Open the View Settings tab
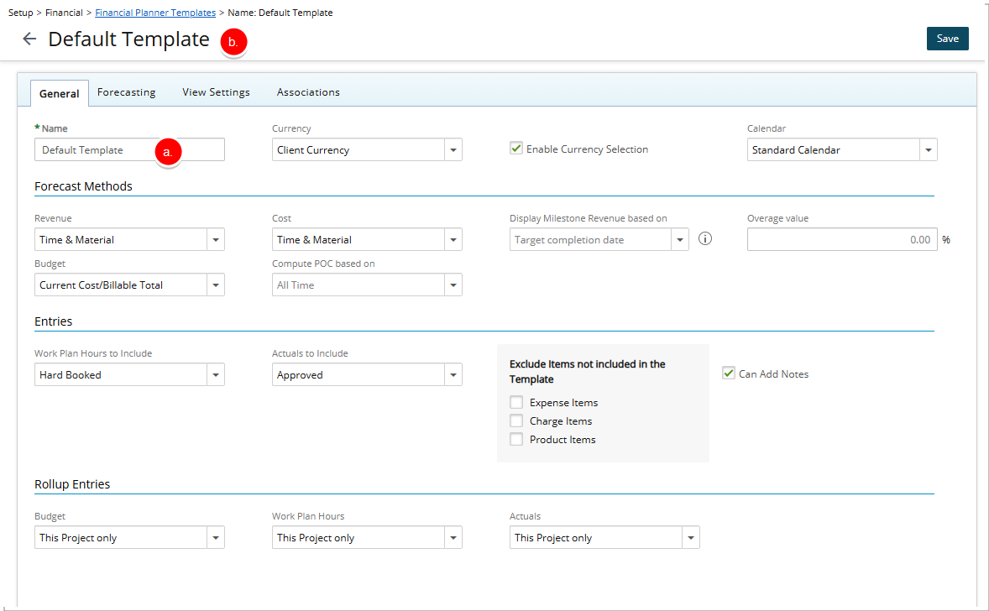 click(x=216, y=92)
